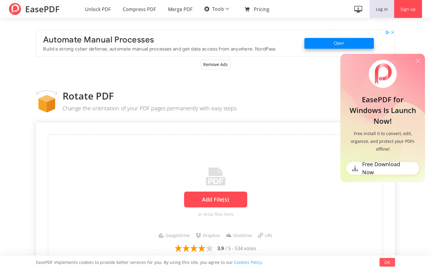The height and width of the screenshot is (269, 431).
Task: Click the PDF file placeholder icon
Action: click(215, 176)
